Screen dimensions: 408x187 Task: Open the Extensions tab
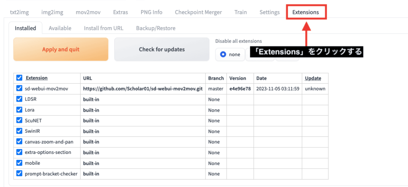(306, 12)
